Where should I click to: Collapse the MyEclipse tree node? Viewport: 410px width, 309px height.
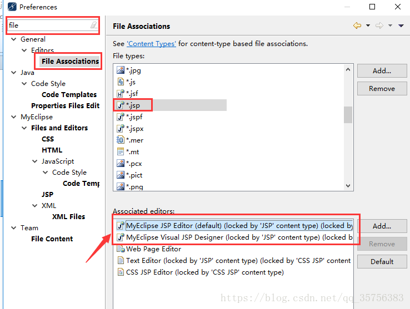click(x=13, y=116)
